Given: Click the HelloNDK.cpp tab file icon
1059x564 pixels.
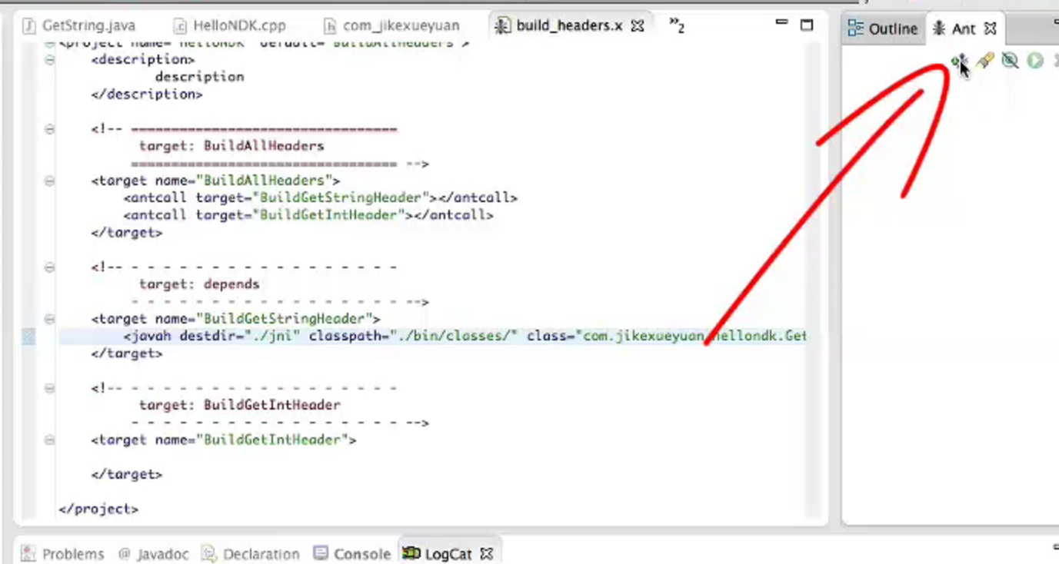Looking at the screenshot, I should click(x=180, y=26).
